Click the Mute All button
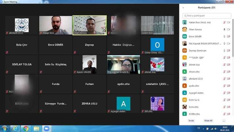This screenshot has width=234, height=132. (x=208, y=121)
